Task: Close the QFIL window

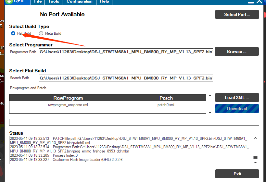Action: pyautogui.click(x=259, y=2)
